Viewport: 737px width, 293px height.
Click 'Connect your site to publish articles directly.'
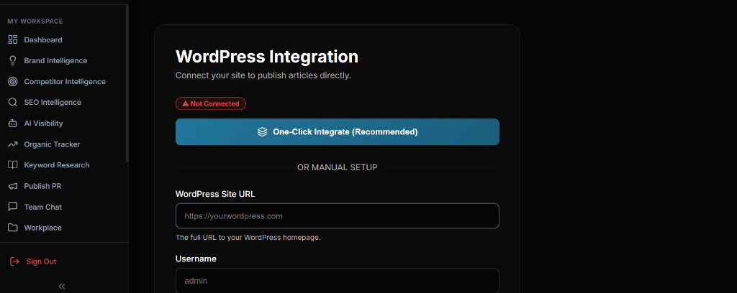coord(263,75)
